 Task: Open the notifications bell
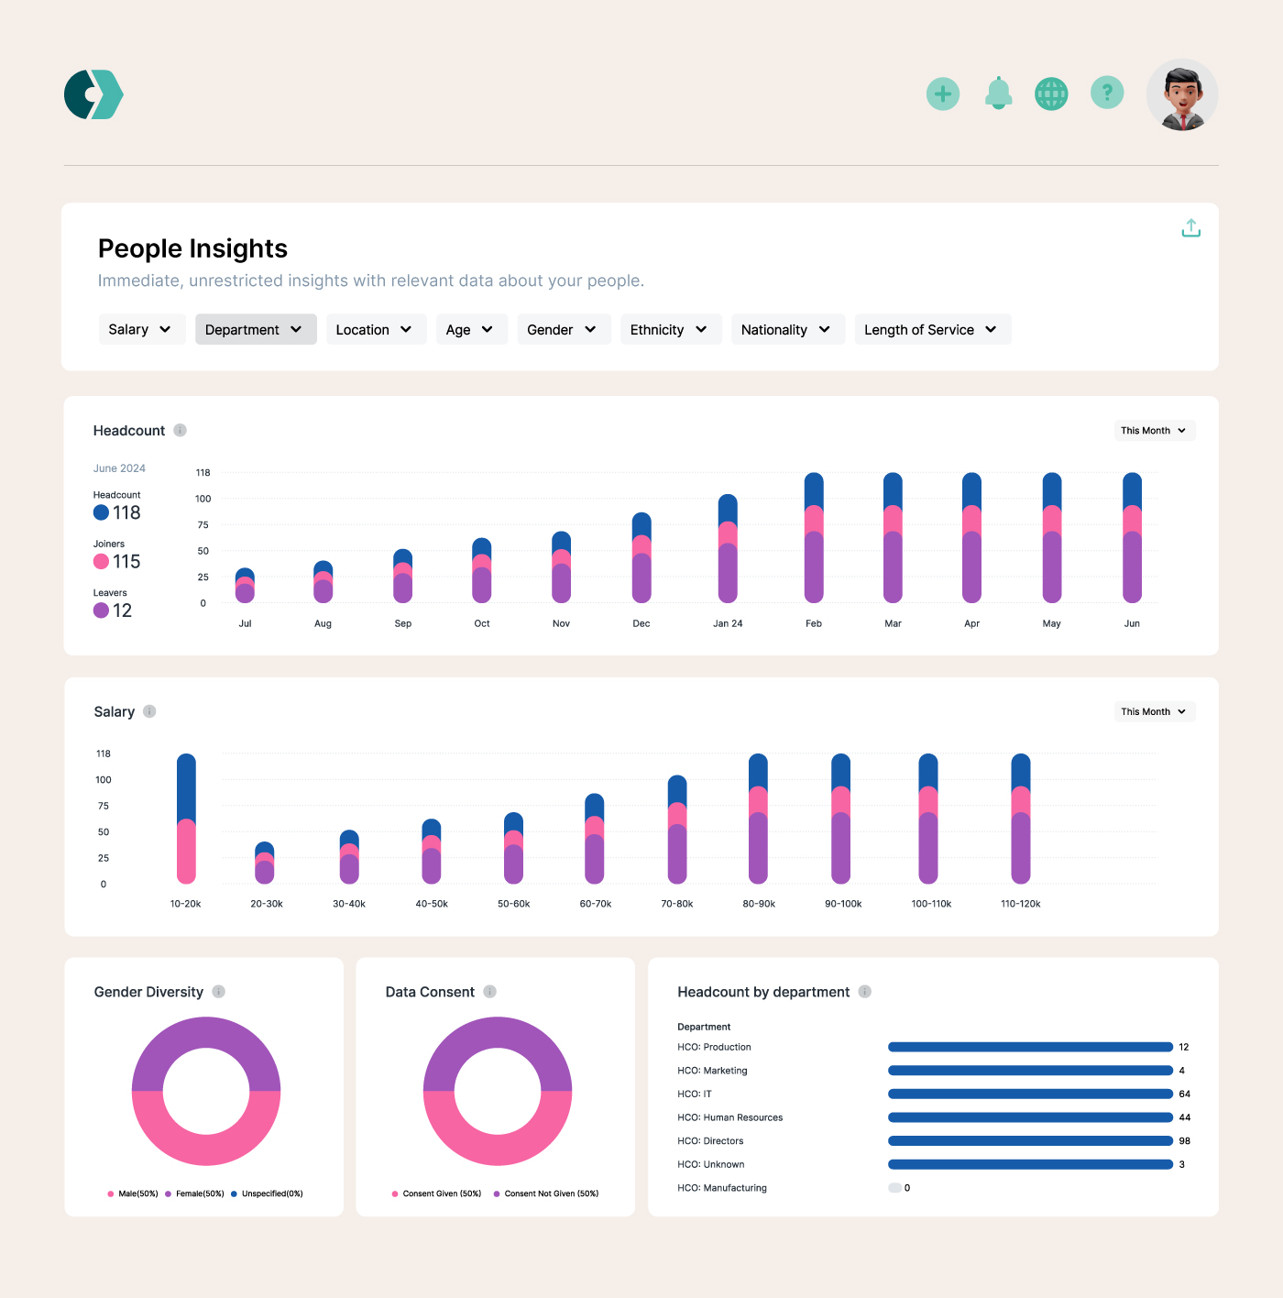tap(998, 93)
